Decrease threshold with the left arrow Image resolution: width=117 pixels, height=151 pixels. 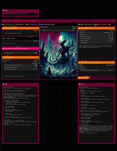click(80, 34)
